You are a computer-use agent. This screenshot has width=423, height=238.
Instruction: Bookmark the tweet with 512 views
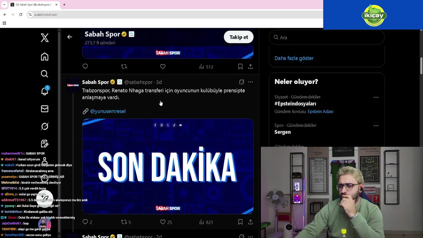click(x=240, y=66)
